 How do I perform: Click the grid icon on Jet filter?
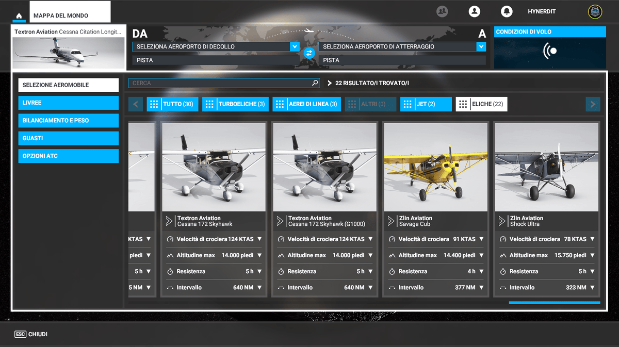(408, 104)
